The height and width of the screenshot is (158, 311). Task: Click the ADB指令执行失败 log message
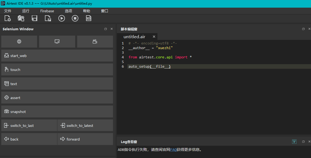[159, 150]
